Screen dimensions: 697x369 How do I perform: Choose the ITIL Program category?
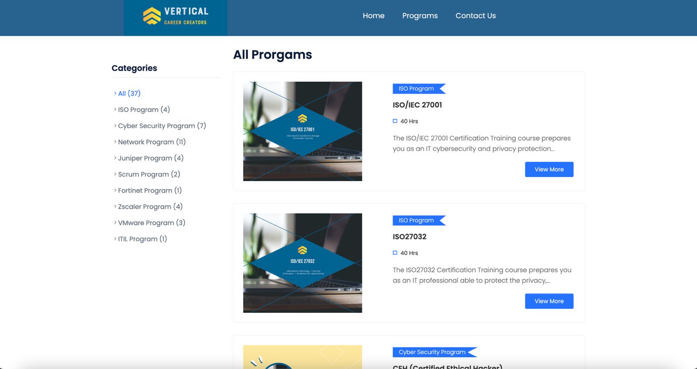click(142, 239)
